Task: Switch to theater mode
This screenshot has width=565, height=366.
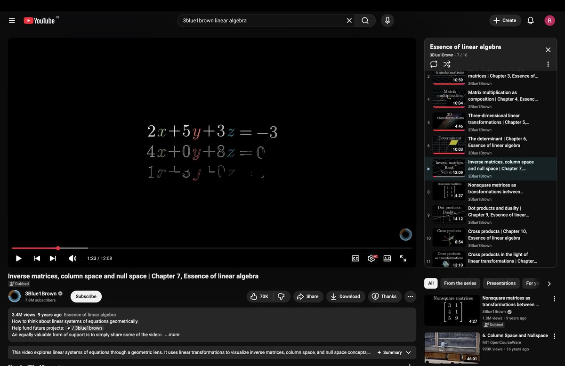Action: click(387, 258)
